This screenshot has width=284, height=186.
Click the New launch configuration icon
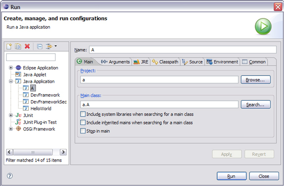9,47
